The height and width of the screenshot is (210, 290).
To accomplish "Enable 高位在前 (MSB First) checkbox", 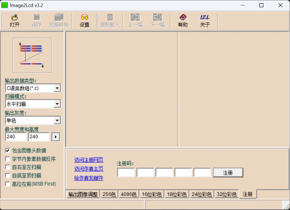I will click(8, 184).
